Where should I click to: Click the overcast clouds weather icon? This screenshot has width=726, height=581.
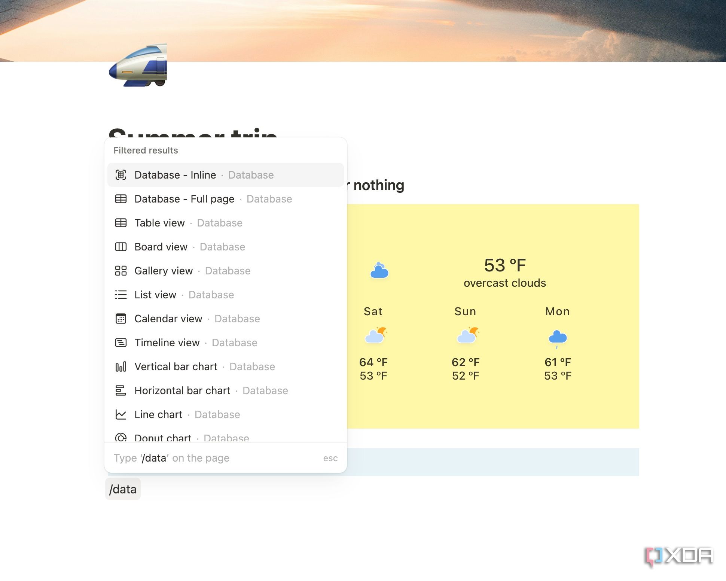(x=379, y=270)
